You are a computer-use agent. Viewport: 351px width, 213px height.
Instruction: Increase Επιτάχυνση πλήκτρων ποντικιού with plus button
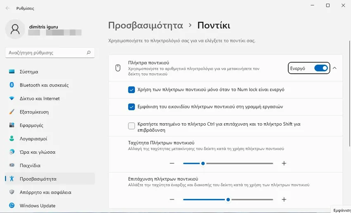[284, 199]
